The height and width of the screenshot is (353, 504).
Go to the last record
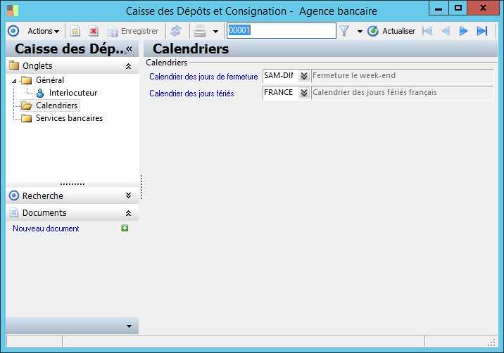481,31
